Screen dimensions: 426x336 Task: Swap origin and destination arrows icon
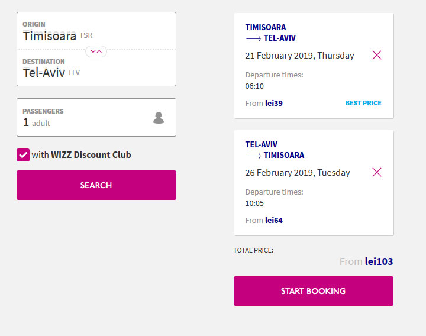(x=96, y=51)
